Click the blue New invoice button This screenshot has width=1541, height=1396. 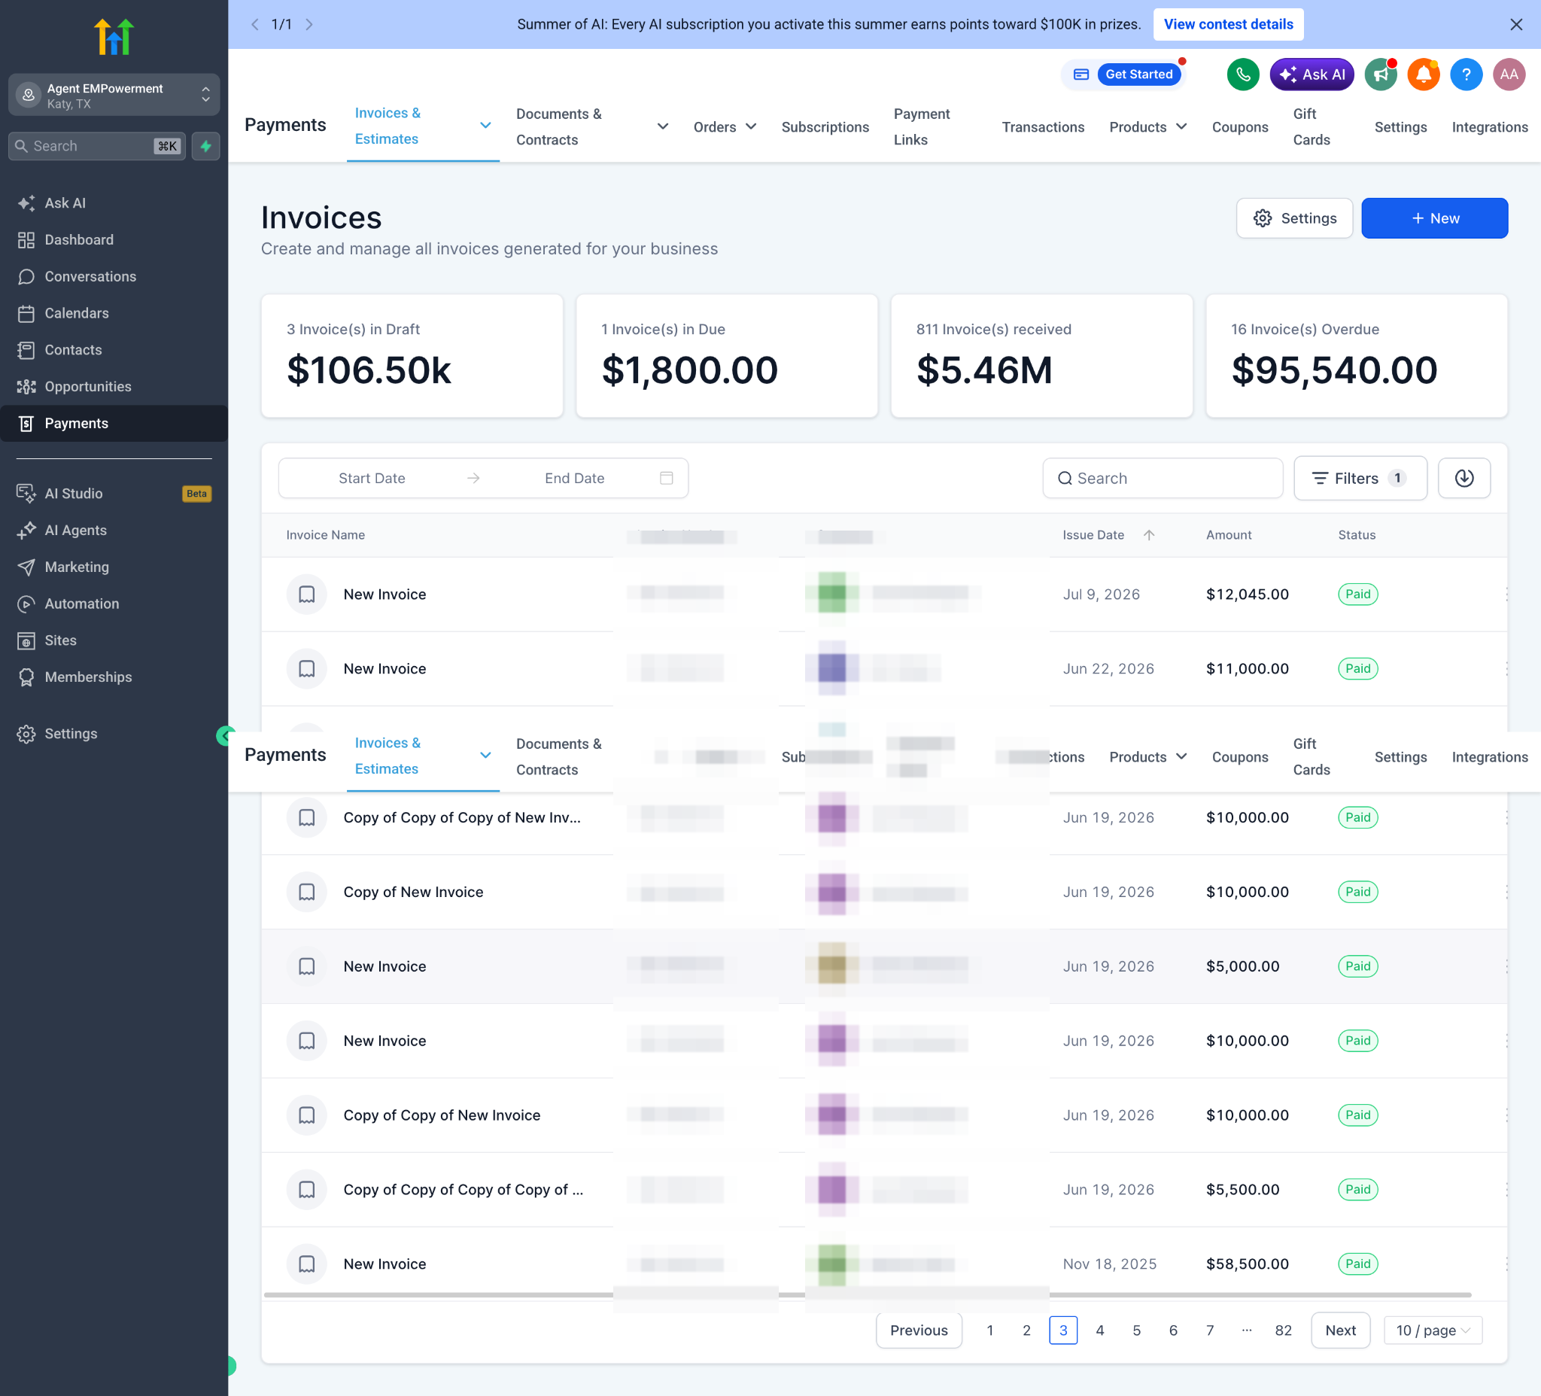1434,218
